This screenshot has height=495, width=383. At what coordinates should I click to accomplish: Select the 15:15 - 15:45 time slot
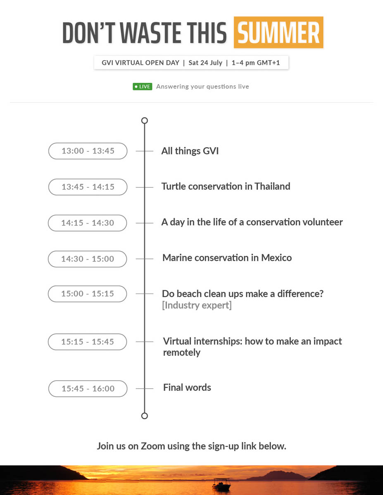(88, 342)
